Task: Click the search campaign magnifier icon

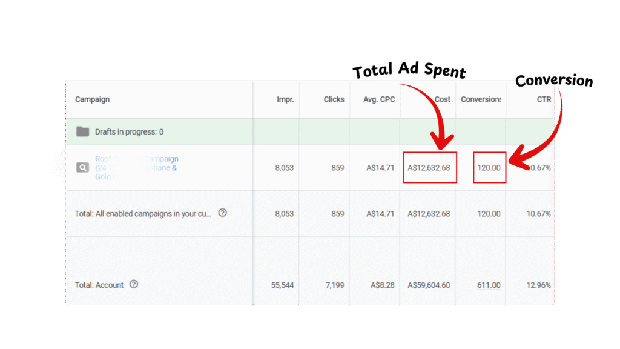Action: (83, 167)
